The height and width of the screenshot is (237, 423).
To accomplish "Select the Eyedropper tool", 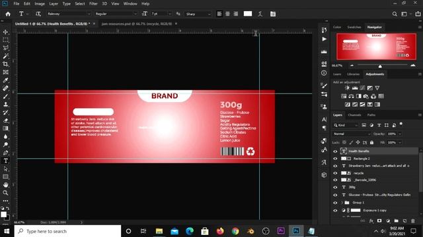I will point(5,80).
